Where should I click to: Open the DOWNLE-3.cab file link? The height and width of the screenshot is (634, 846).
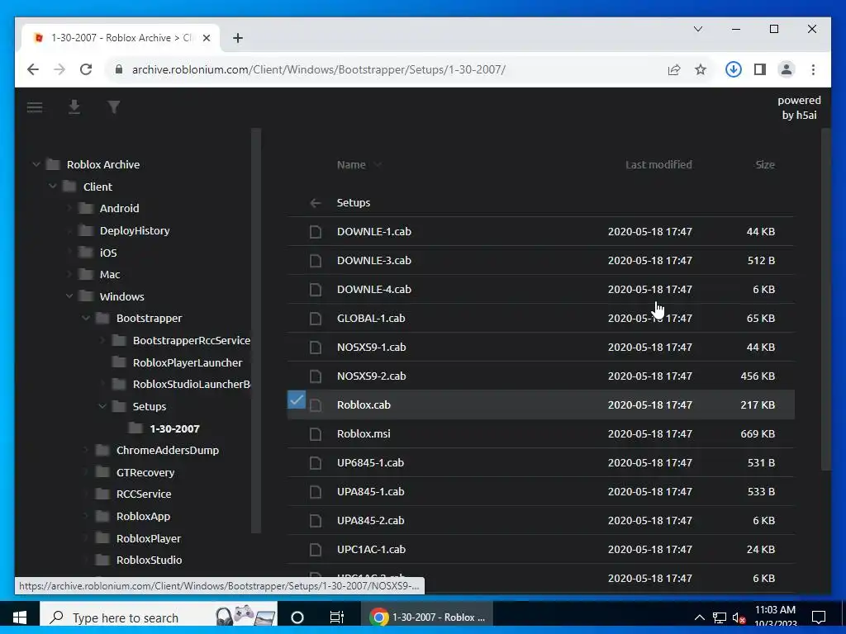pos(374,260)
